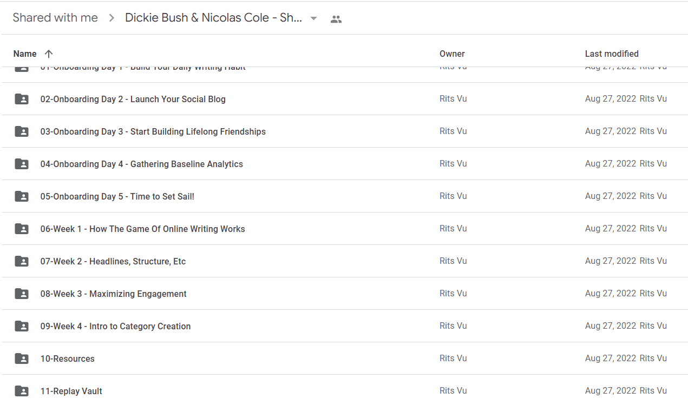Click the shared folder icon for 02-Onboarding Day 2
688x405 pixels.
pyautogui.click(x=22, y=99)
